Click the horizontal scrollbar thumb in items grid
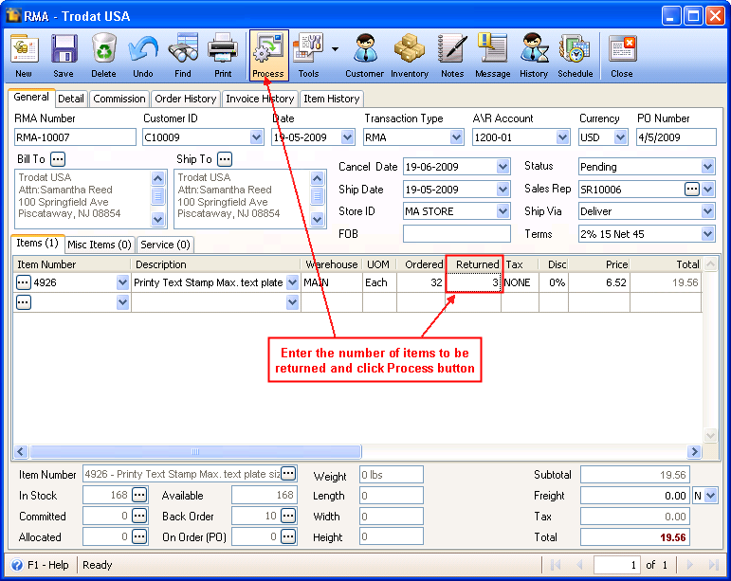Screen dimensions: 731x581 click(x=195, y=451)
